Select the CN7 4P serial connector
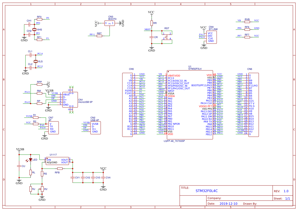The width and height of the screenshot is (298, 211). point(53,128)
